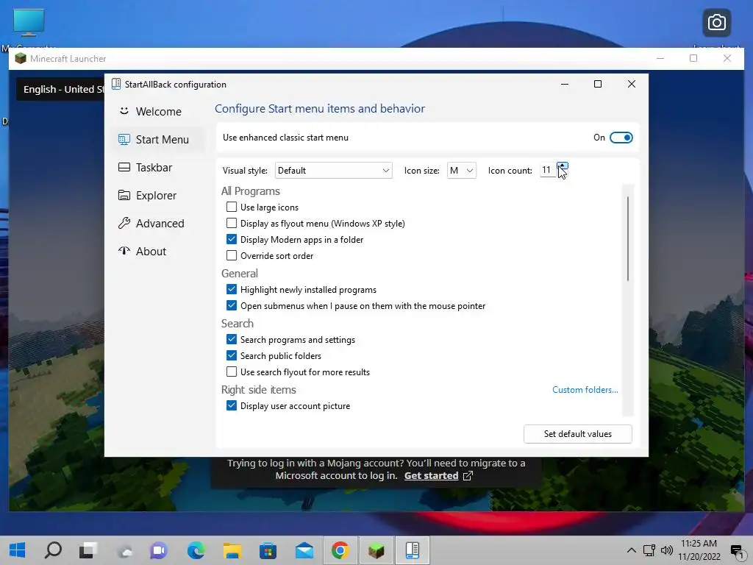Disable Highlight newly installed programs
753x565 pixels.
click(x=232, y=289)
